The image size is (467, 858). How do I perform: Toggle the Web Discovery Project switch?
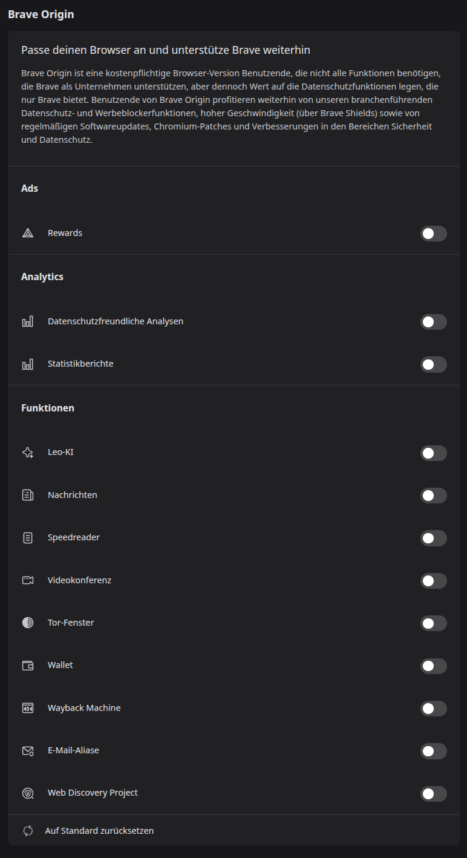tap(434, 794)
